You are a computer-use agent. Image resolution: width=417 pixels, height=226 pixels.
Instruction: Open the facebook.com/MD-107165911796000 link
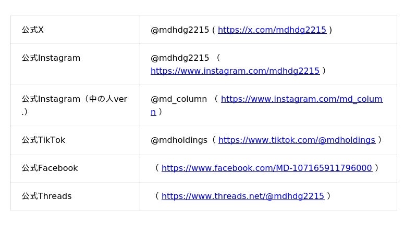coord(266,168)
